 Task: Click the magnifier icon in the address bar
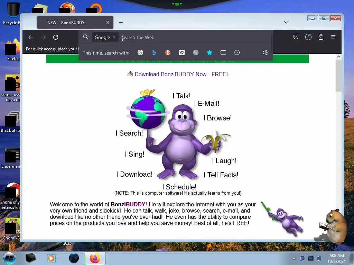(x=86, y=37)
